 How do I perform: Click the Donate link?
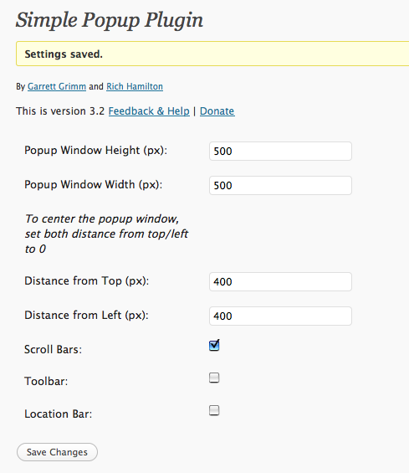pos(217,111)
